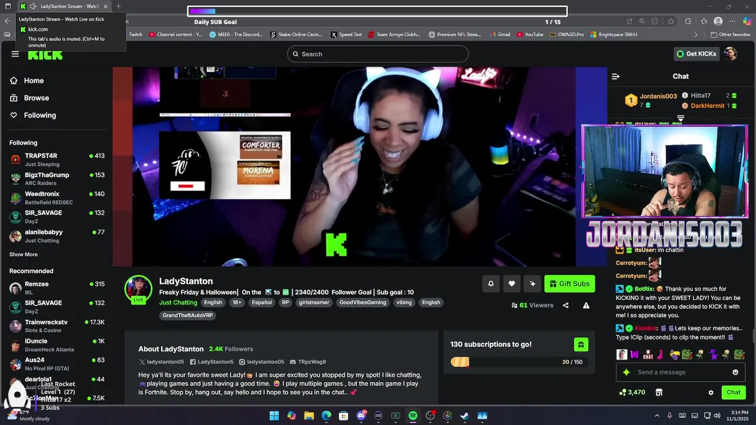Open iDuncle channel in Recommended
Screen dimensions: 756x425
(x=57, y=345)
